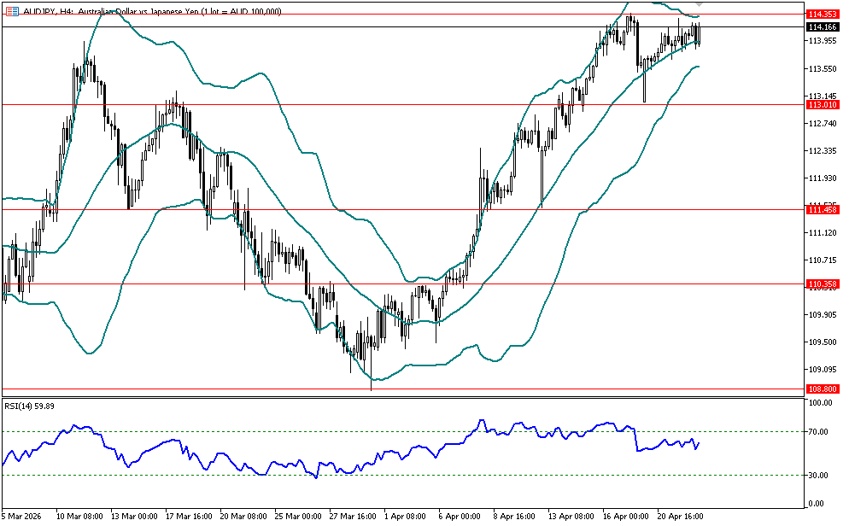Click the RSI 70.00 level label

pos(820,432)
